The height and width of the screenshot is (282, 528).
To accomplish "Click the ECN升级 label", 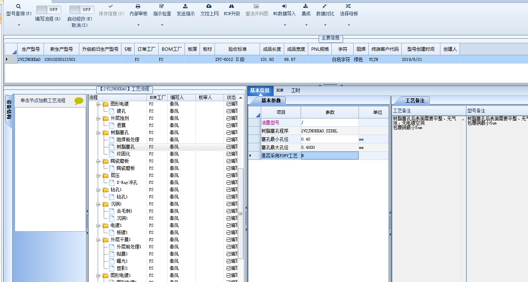I will click(232, 14).
